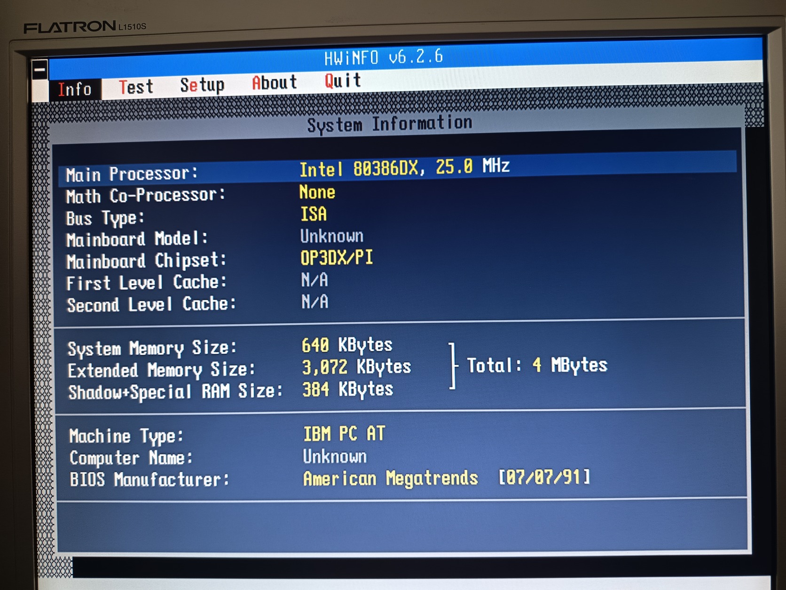Click the Mainboard Model Unknown value
The height and width of the screenshot is (590, 786).
332,236
